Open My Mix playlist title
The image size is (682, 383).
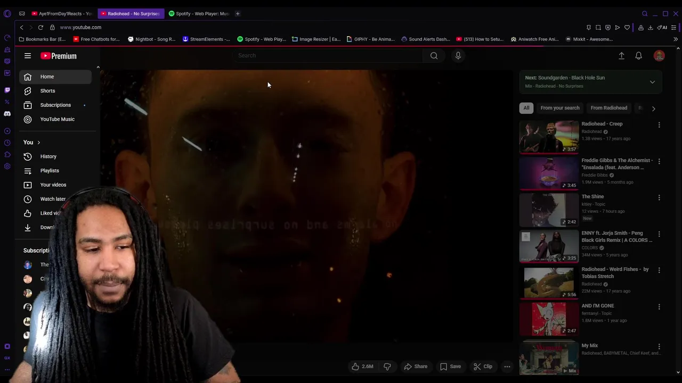coord(589,346)
